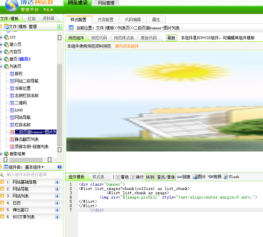Click the component name search field

coord(33,174)
